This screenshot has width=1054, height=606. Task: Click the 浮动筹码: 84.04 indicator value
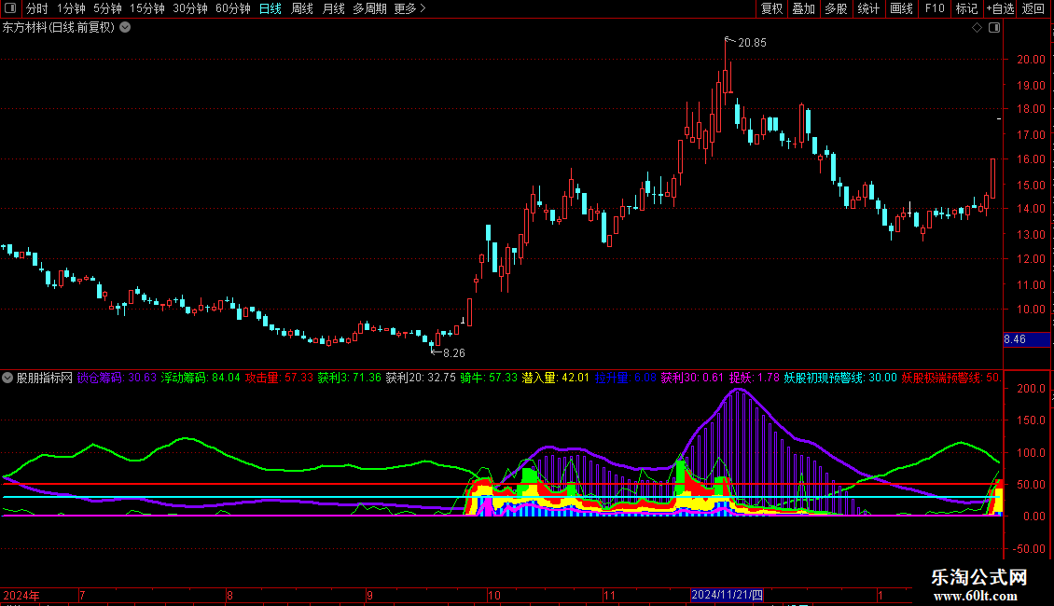coord(201,378)
